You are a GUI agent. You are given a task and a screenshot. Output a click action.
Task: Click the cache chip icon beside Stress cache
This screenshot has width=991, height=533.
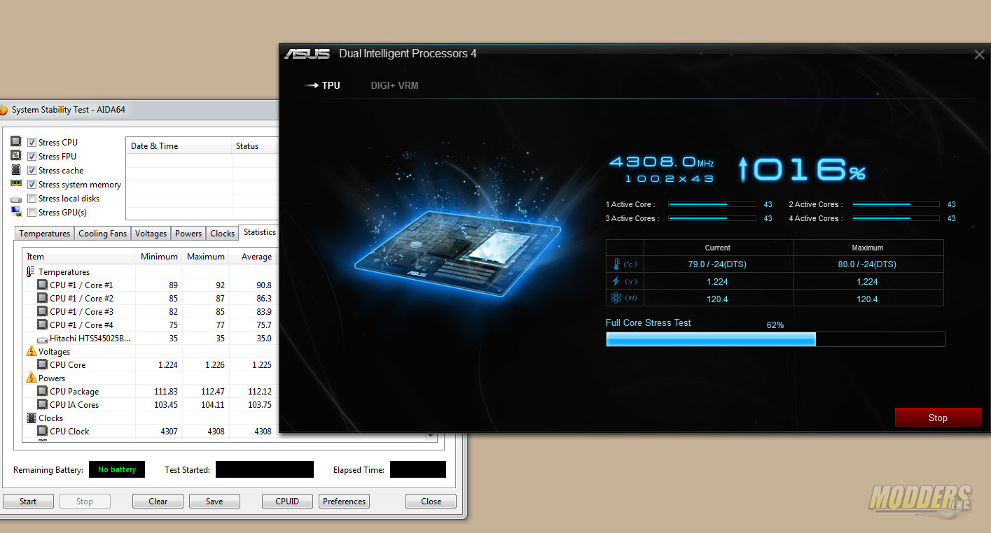[16, 170]
